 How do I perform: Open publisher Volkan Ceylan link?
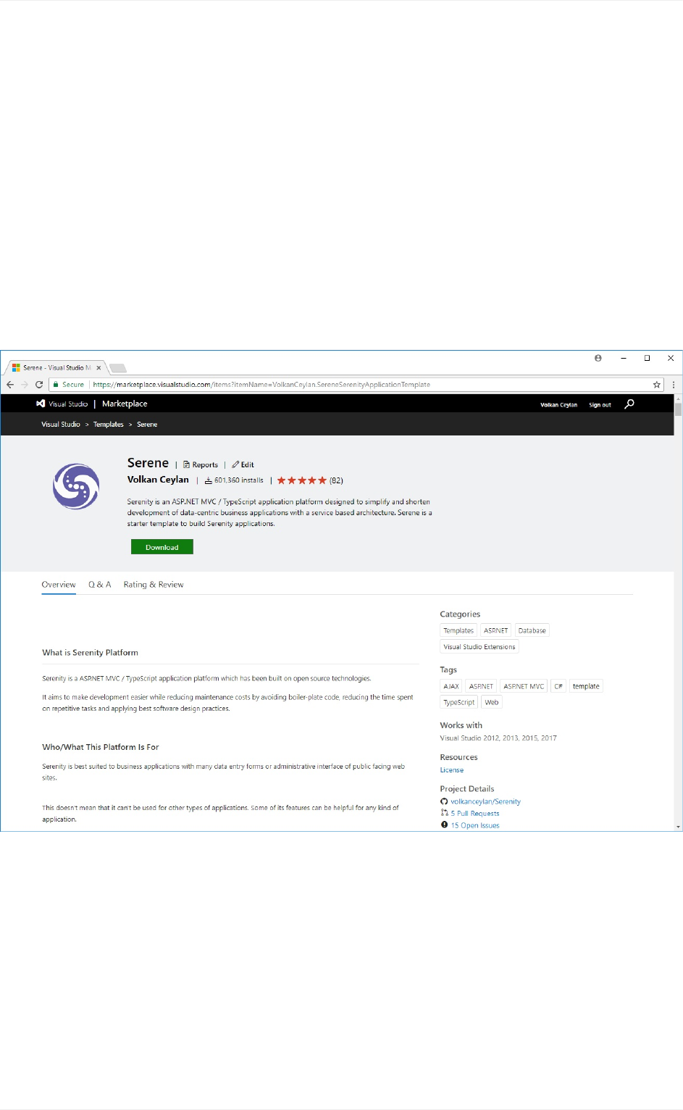(x=158, y=480)
